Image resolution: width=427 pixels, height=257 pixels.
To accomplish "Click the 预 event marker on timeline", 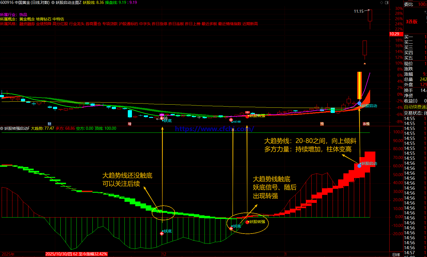I will pyautogui.click(x=322, y=124).
